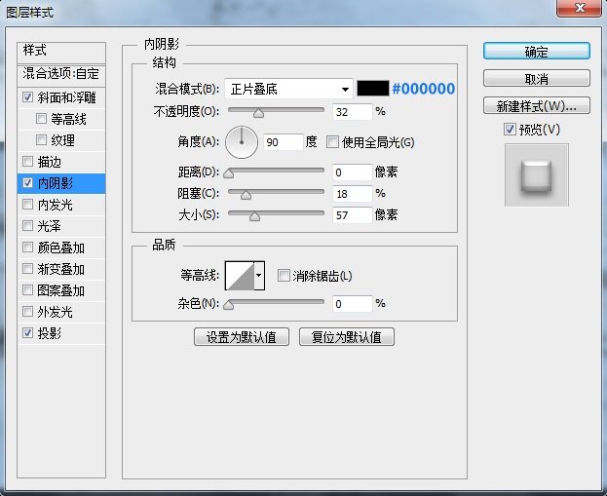
Task: Toggle the 斜面和浮雕 checkbox
Action: (x=27, y=96)
